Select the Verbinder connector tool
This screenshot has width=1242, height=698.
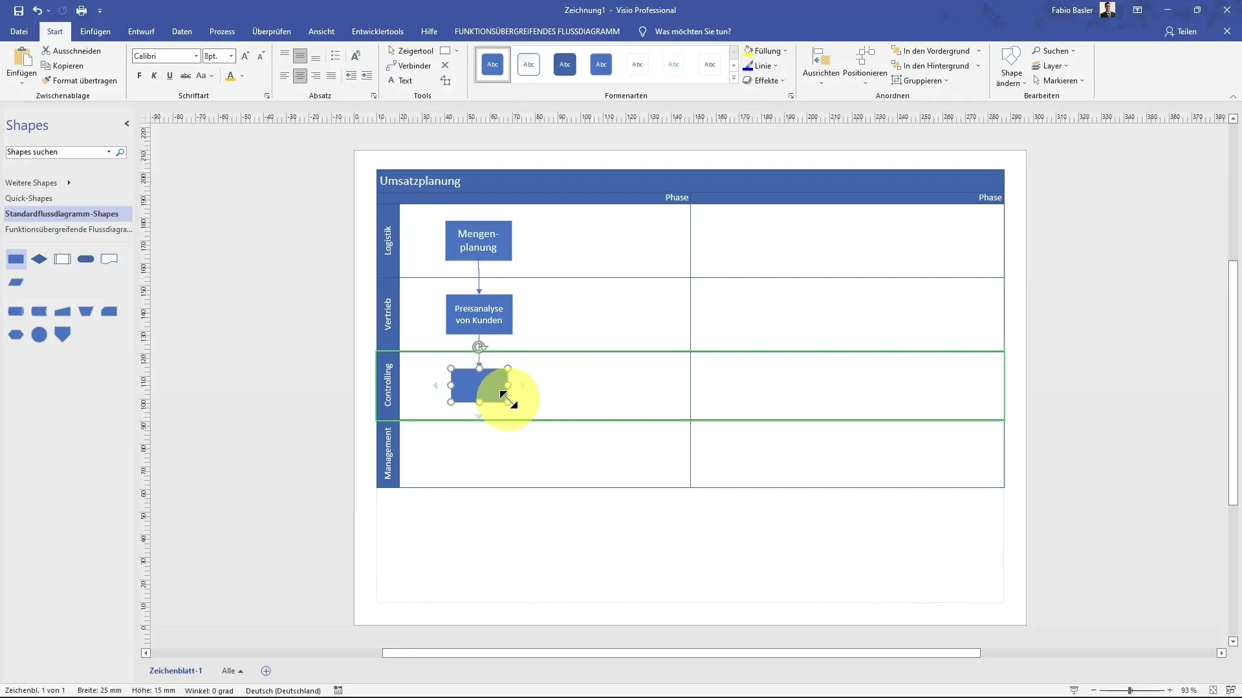409,65
